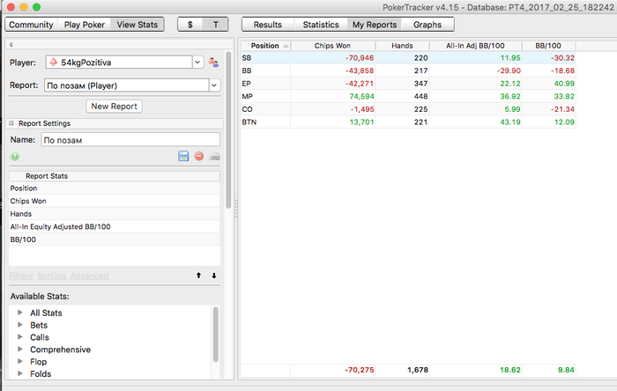Click the player select icon beside Player field
The height and width of the screenshot is (391, 617).
(213, 63)
